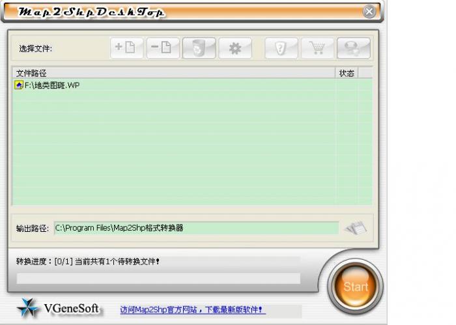The height and width of the screenshot is (325, 456).
Task: Open settings via the gear icon
Action: click(x=235, y=48)
